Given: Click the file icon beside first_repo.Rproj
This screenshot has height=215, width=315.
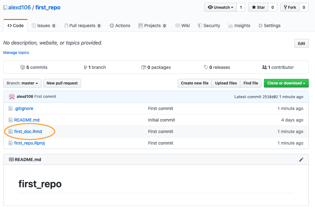Looking at the screenshot, I should pyautogui.click(x=11, y=143).
